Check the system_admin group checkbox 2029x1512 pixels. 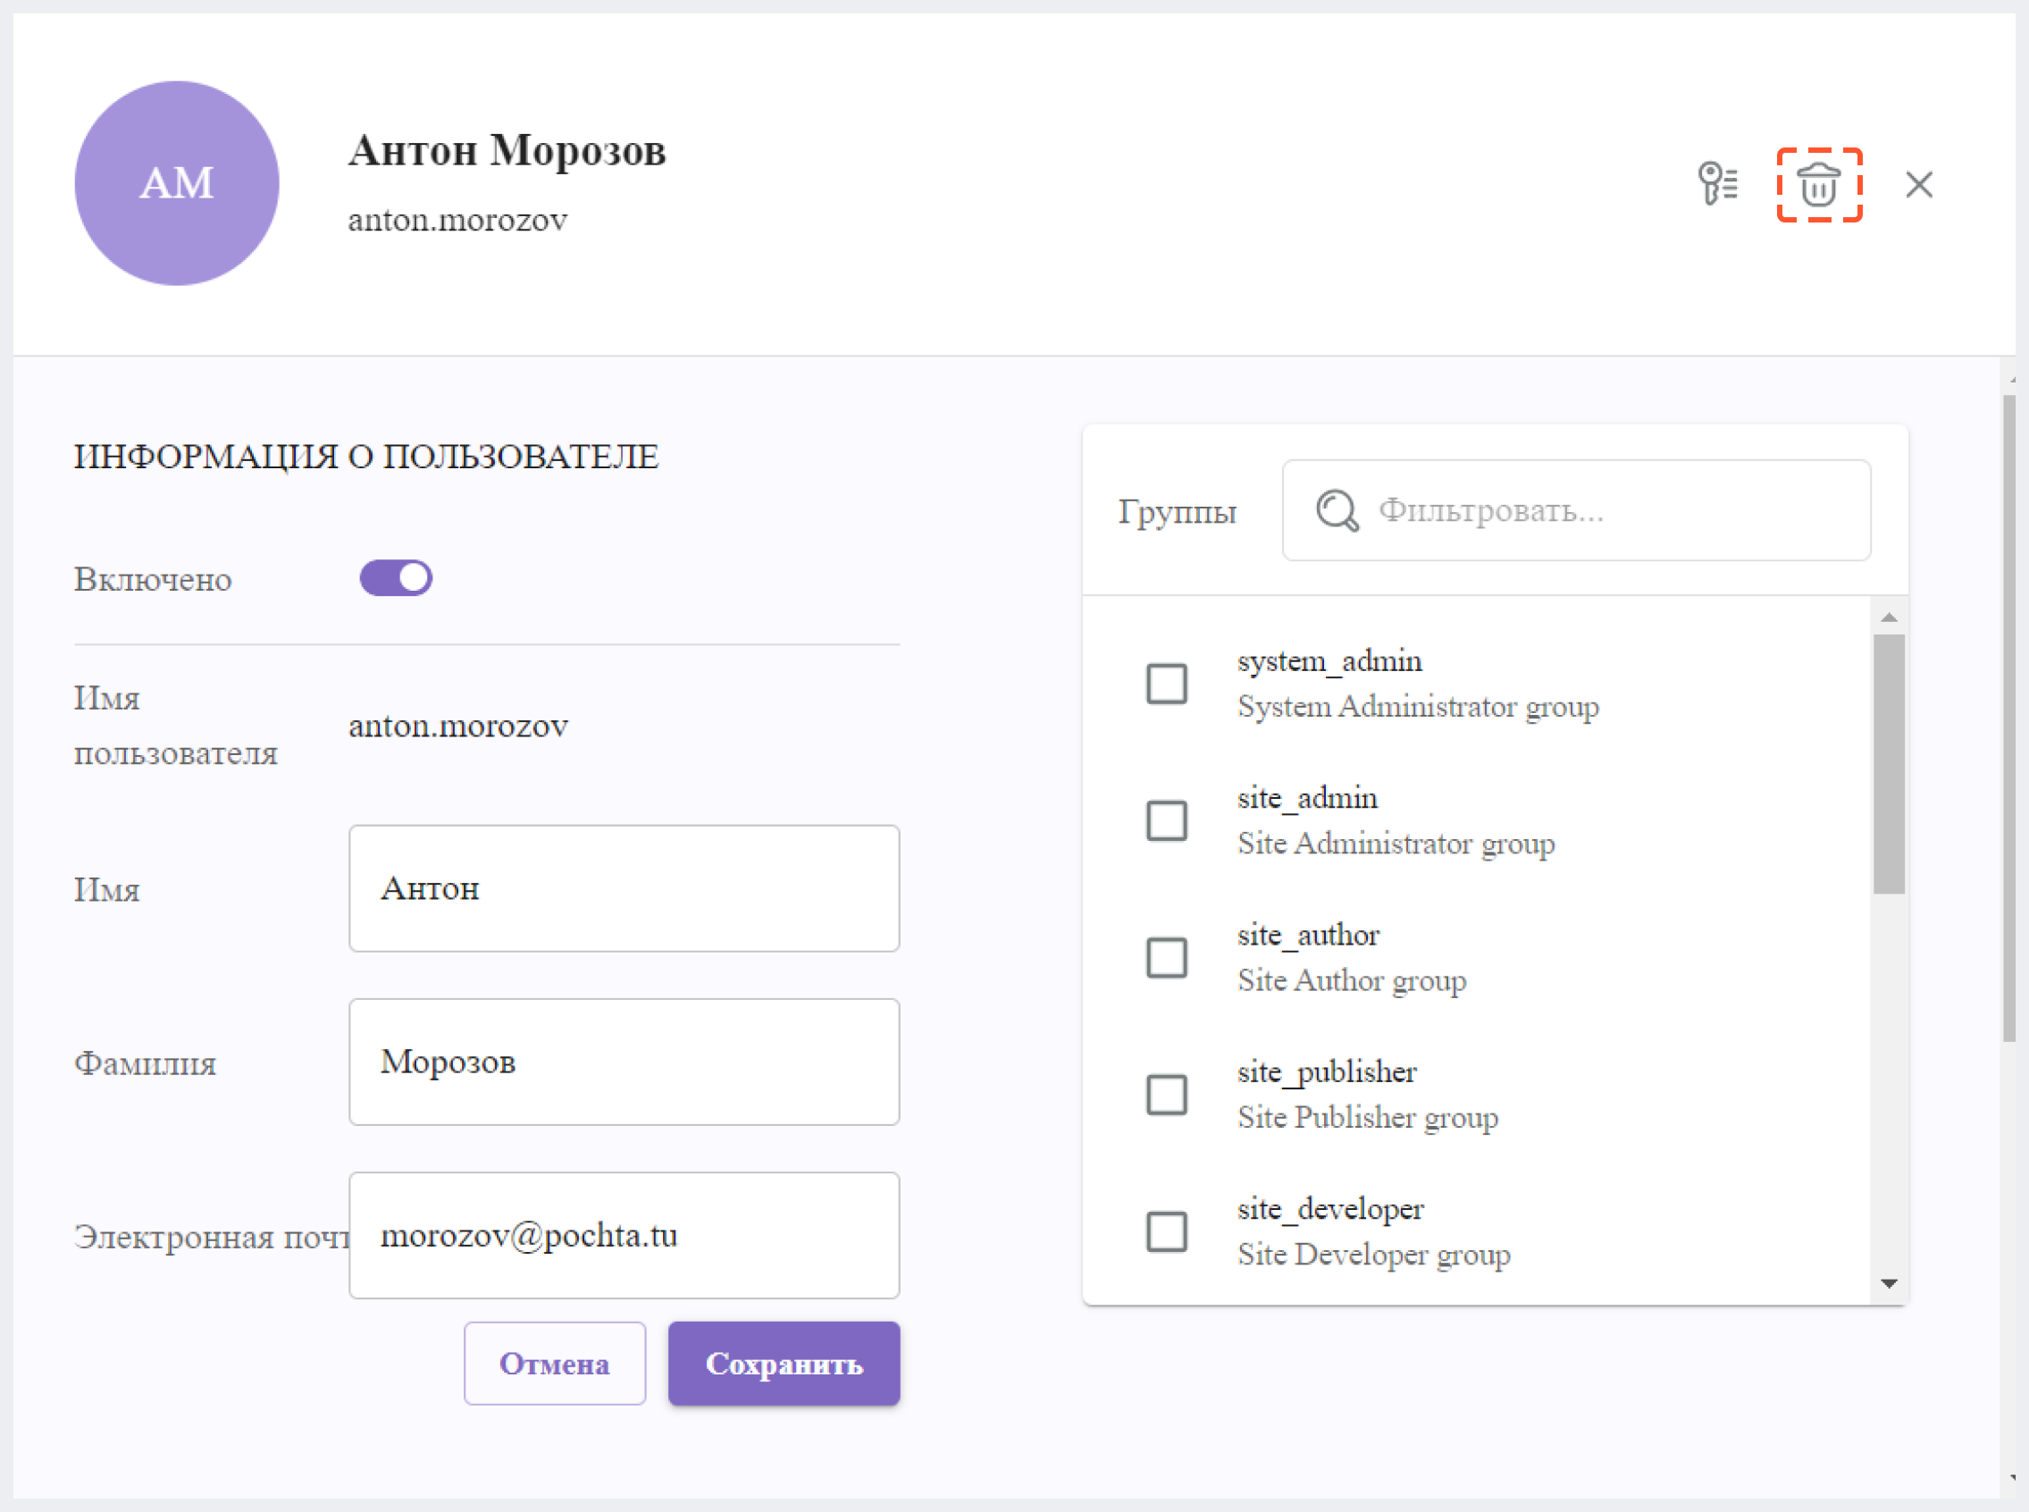1167,684
